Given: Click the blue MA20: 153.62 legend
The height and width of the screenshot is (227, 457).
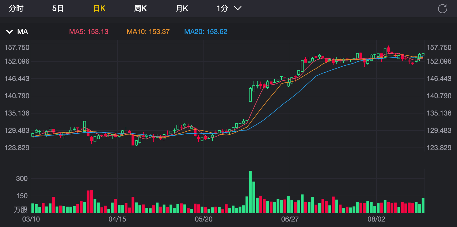Looking at the screenshot, I should pos(205,32).
